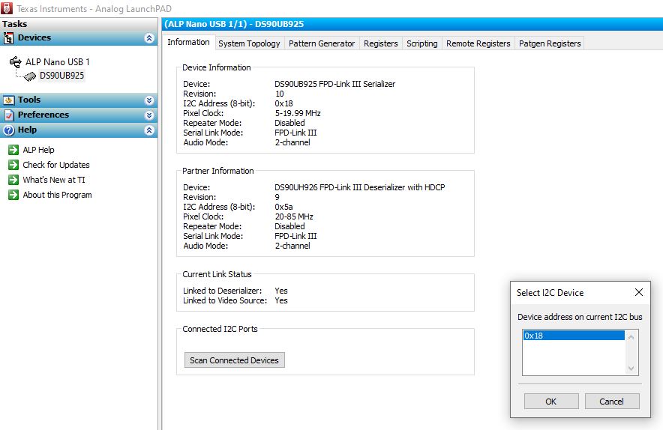Open ALP Help link
Viewport: 663px width, 430px height.
tap(38, 150)
